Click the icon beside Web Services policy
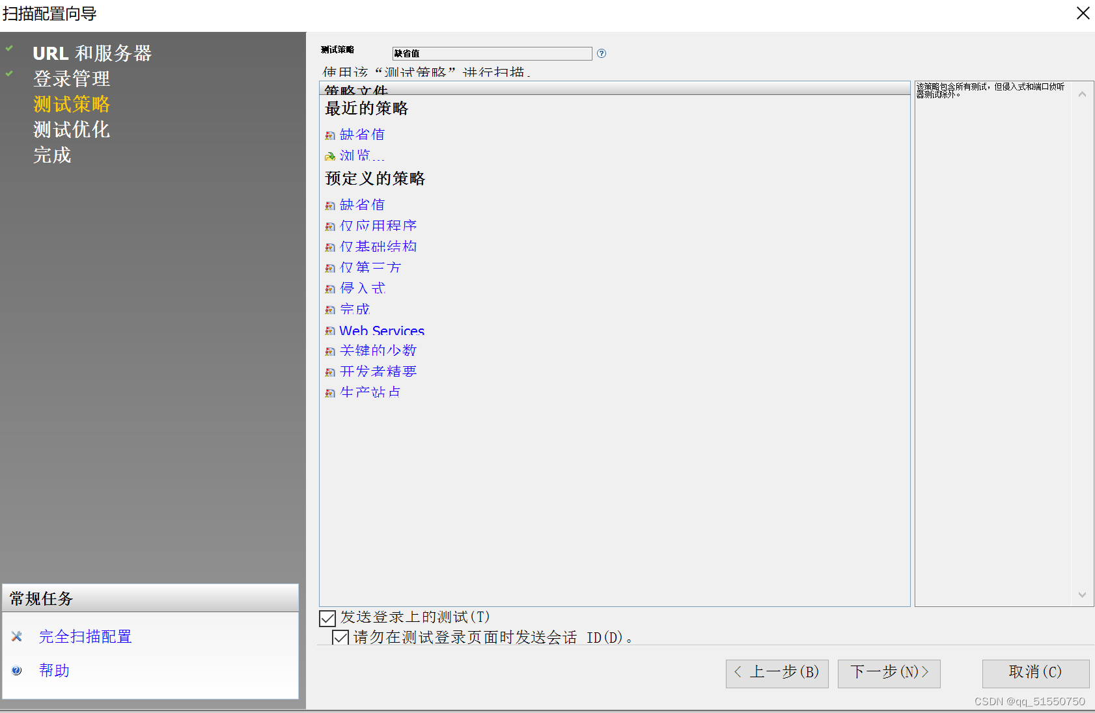Screen dimensions: 1095x713 click(330, 330)
